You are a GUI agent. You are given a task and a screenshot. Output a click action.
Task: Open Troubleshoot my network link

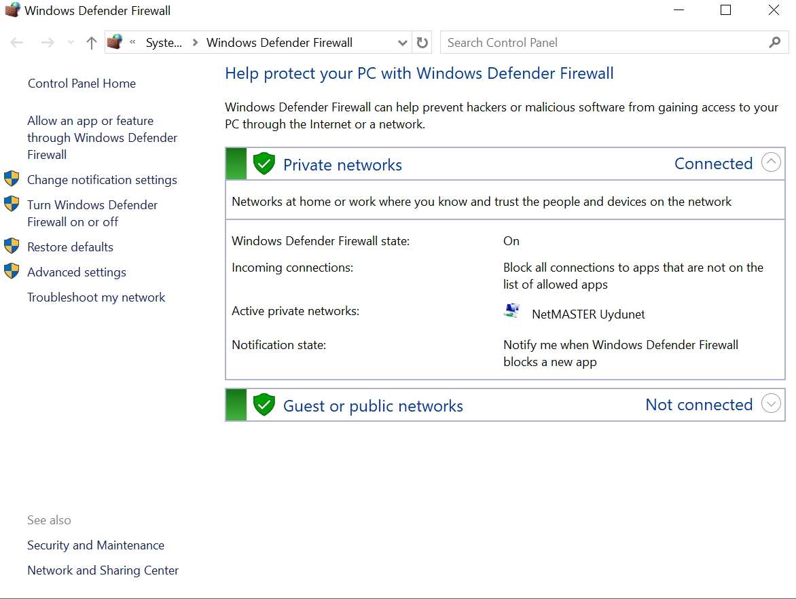(96, 297)
